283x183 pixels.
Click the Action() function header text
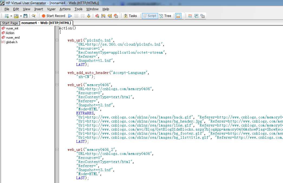pos(67,28)
